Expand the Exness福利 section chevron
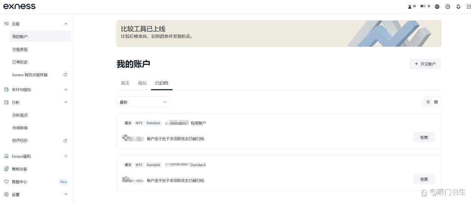Image resolution: width=471 pixels, height=204 pixels. (x=66, y=156)
